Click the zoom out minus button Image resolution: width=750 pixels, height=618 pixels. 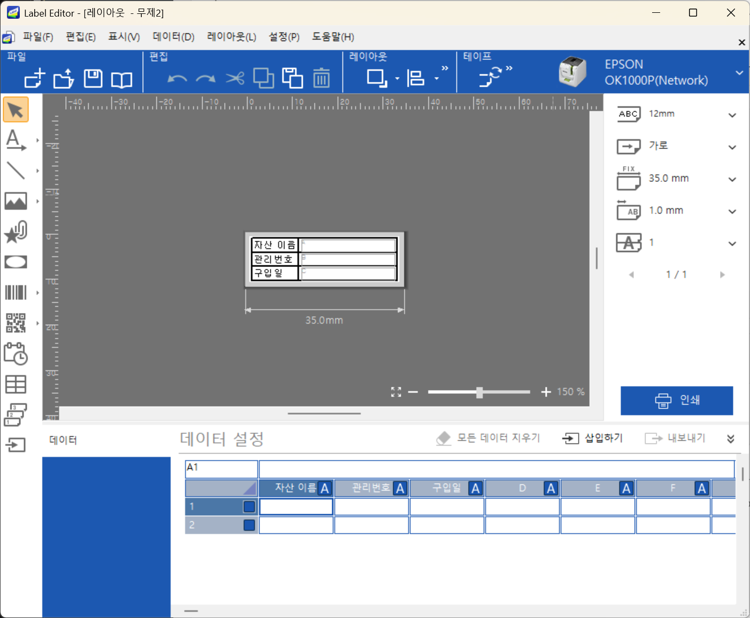pos(413,392)
